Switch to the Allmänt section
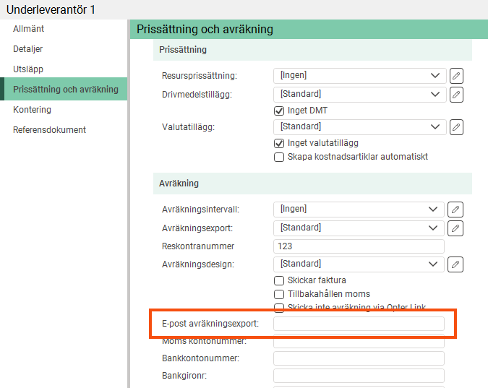The width and height of the screenshot is (488, 388). point(29,29)
